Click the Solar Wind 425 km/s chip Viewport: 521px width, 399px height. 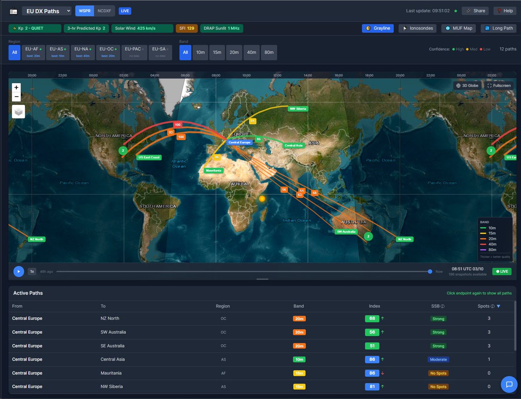[x=142, y=28]
